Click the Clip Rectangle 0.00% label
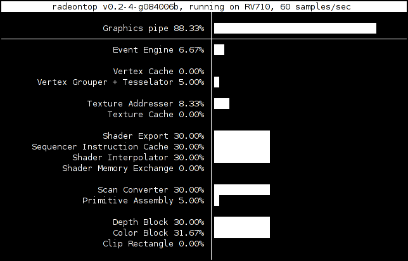408x261 pixels. (x=153, y=243)
